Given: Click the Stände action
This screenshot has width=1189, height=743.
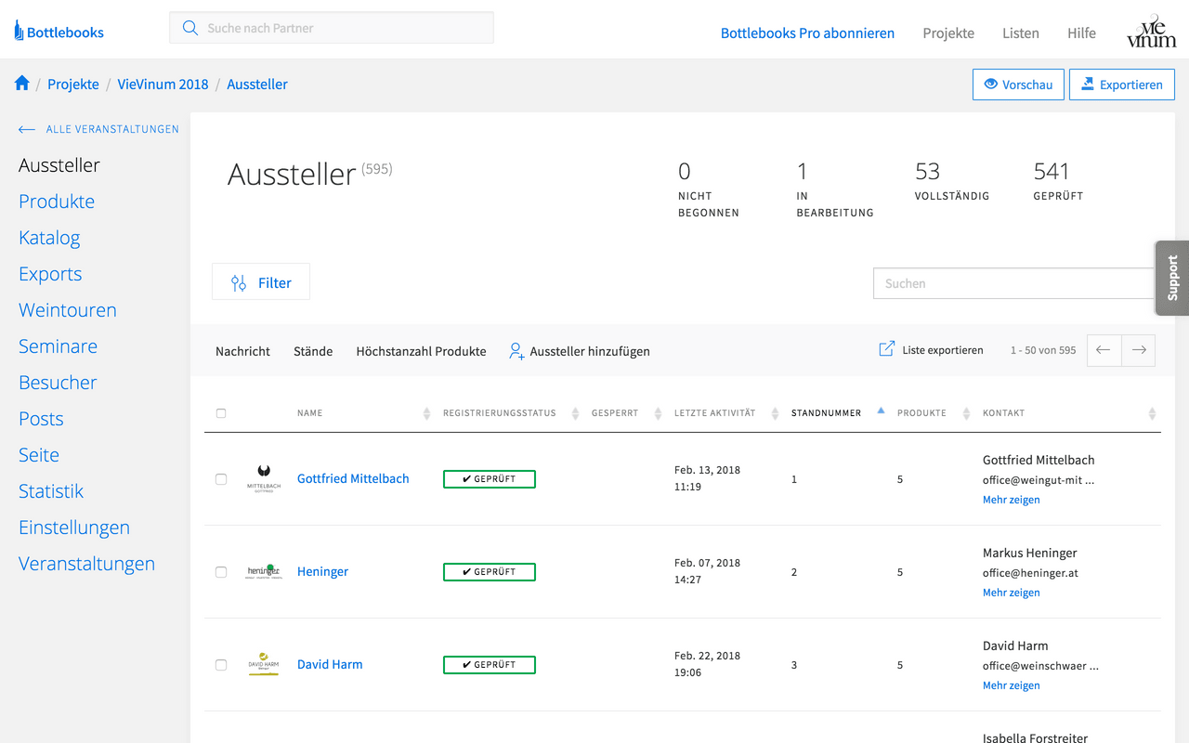Looking at the screenshot, I should point(313,351).
